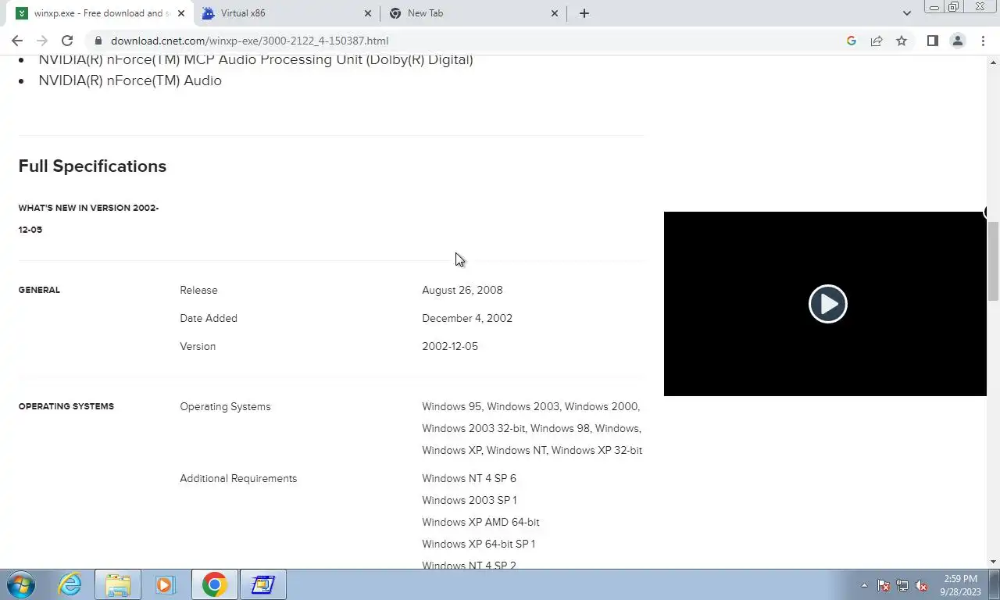Select the Windows XP AMD 64-bit requirement

pos(480,522)
